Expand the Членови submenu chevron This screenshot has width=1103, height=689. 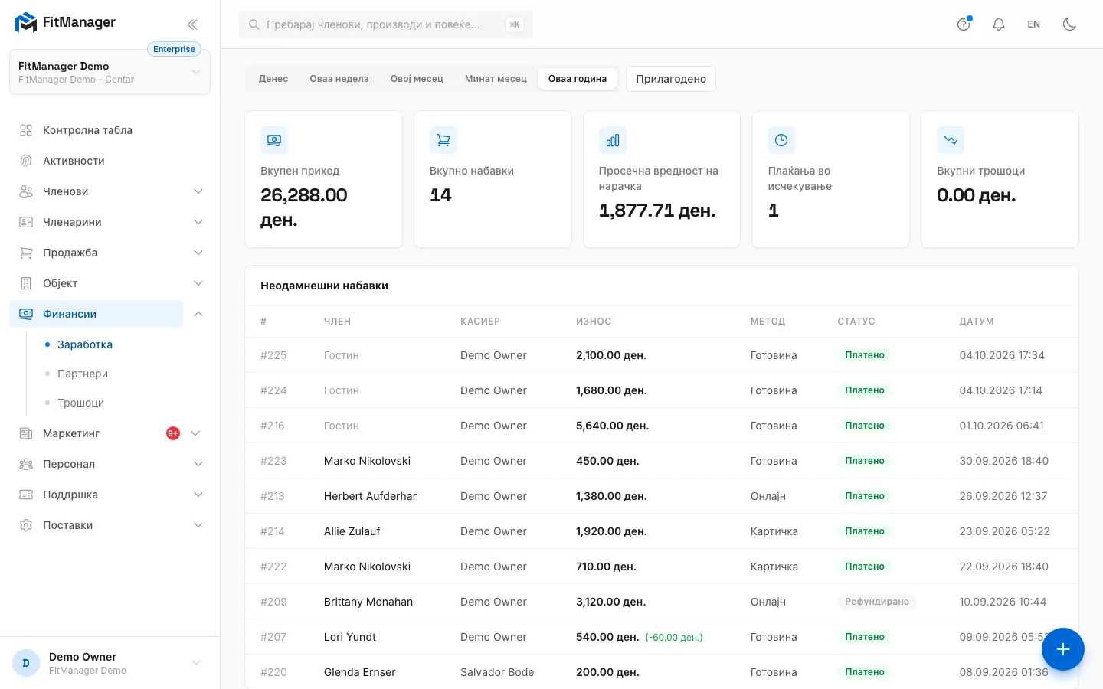(198, 191)
